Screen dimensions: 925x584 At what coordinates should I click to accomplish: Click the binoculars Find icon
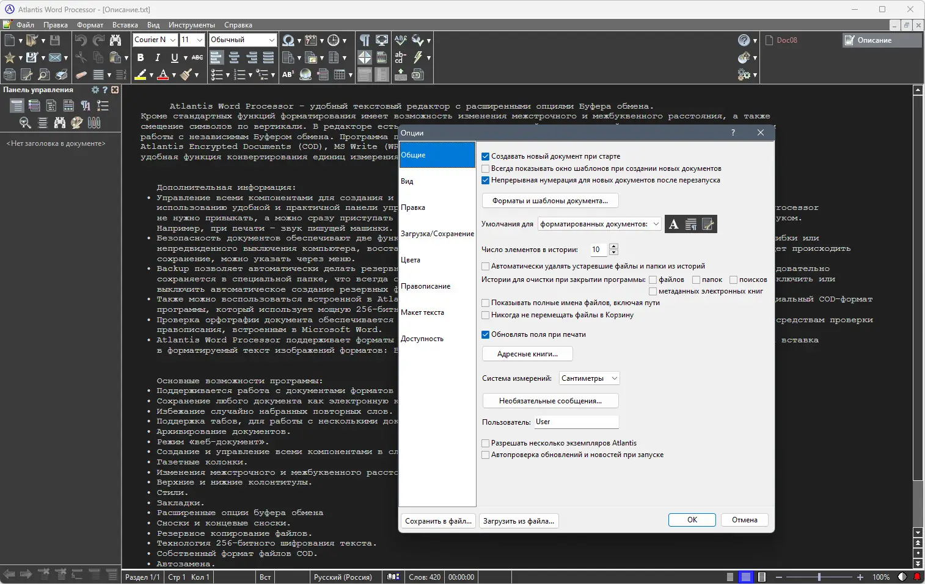(x=116, y=40)
